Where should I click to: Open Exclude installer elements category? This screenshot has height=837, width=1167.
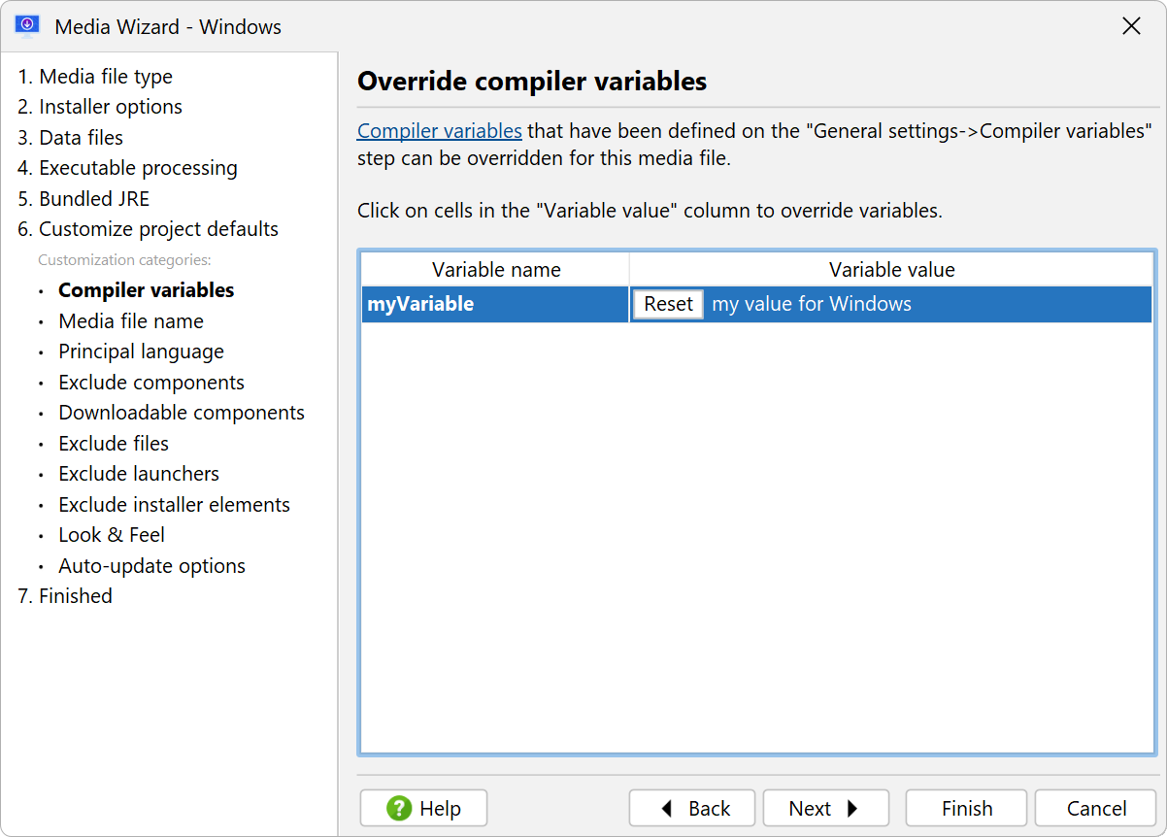tap(174, 505)
